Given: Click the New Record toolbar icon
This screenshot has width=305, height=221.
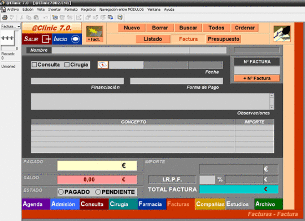Looking at the screenshot, I should click(x=55, y=17).
